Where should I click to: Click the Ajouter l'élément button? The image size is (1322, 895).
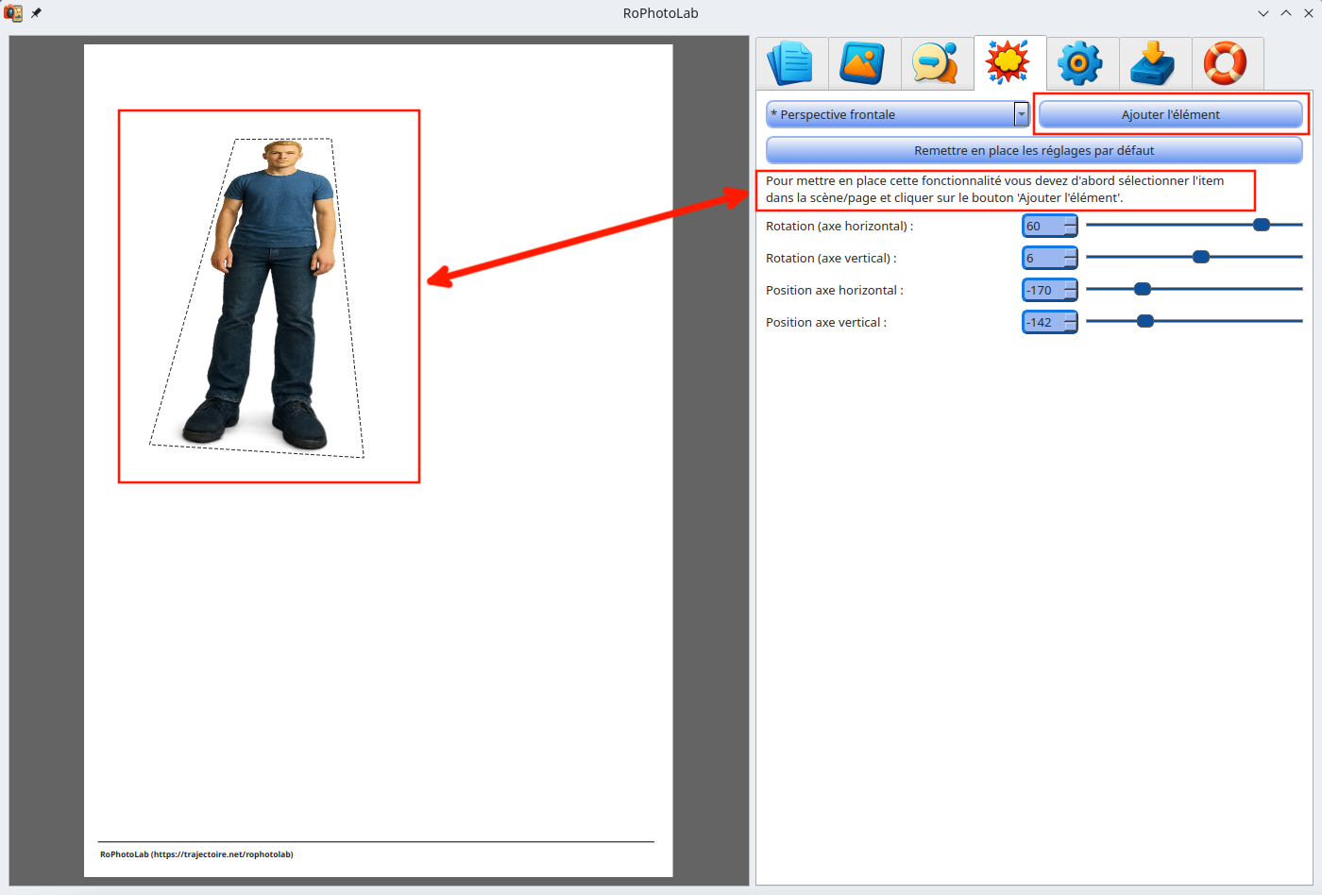click(1170, 114)
